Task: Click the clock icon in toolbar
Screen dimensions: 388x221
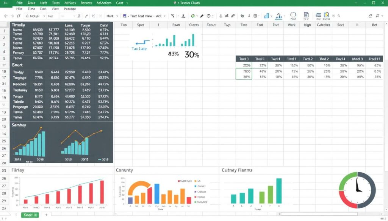Action: click(209, 16)
